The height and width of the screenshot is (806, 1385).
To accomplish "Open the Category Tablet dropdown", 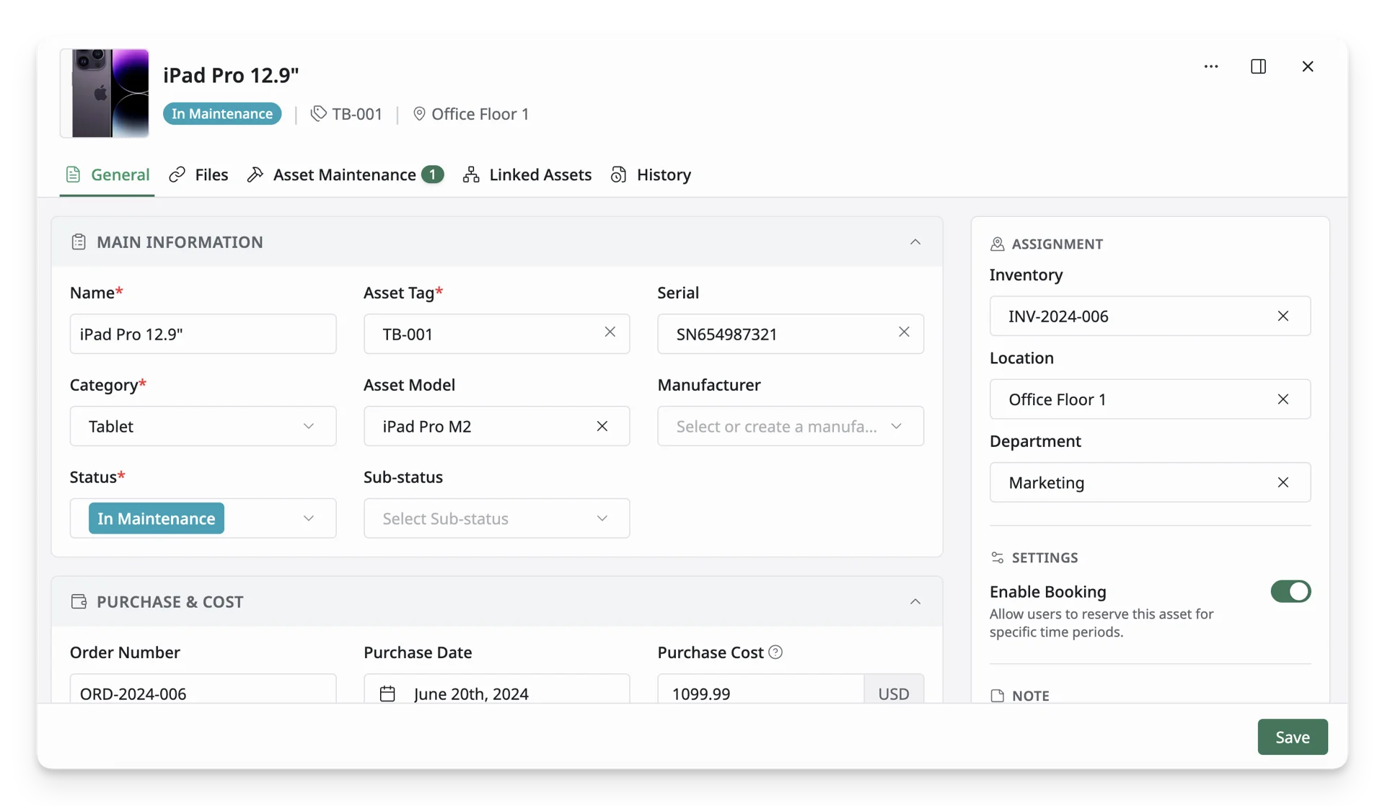I will (203, 426).
